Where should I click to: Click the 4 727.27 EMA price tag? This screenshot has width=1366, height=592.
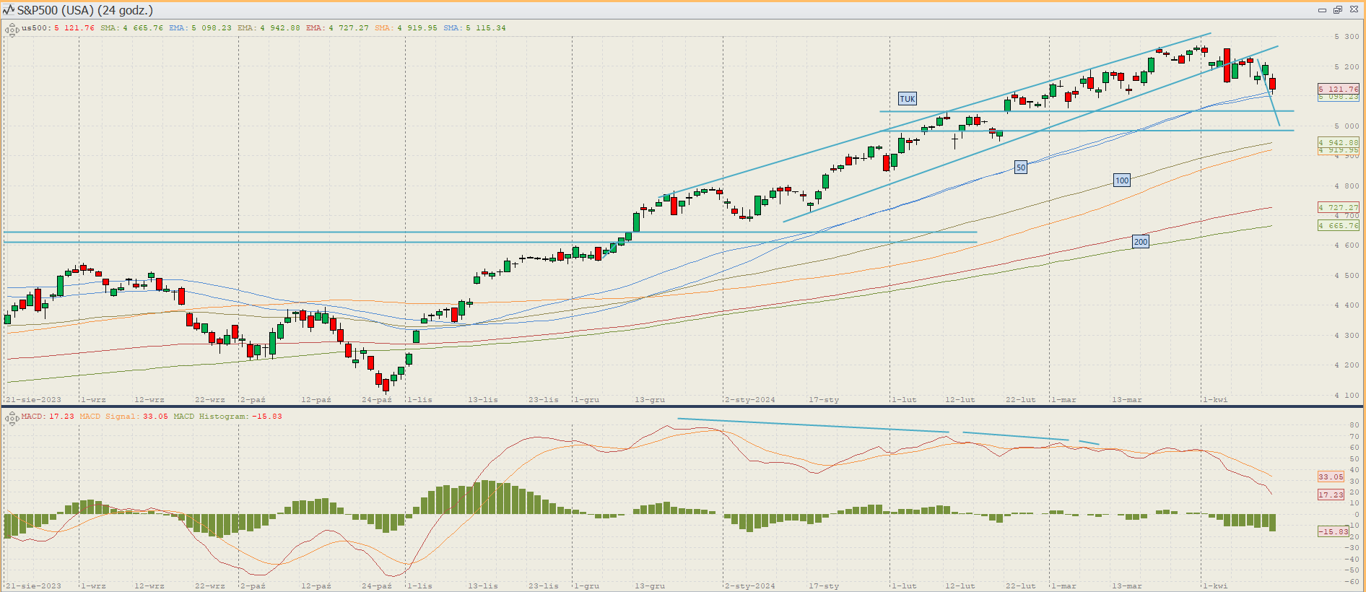click(x=1338, y=207)
